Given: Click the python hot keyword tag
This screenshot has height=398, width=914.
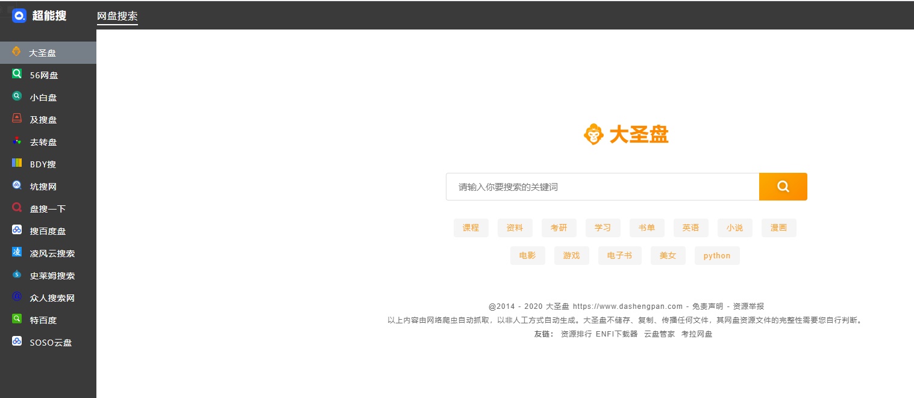Looking at the screenshot, I should tap(716, 255).
